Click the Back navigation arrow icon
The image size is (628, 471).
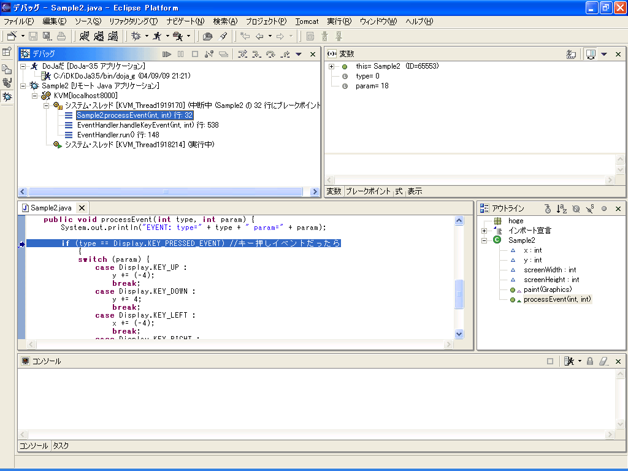pos(259,36)
